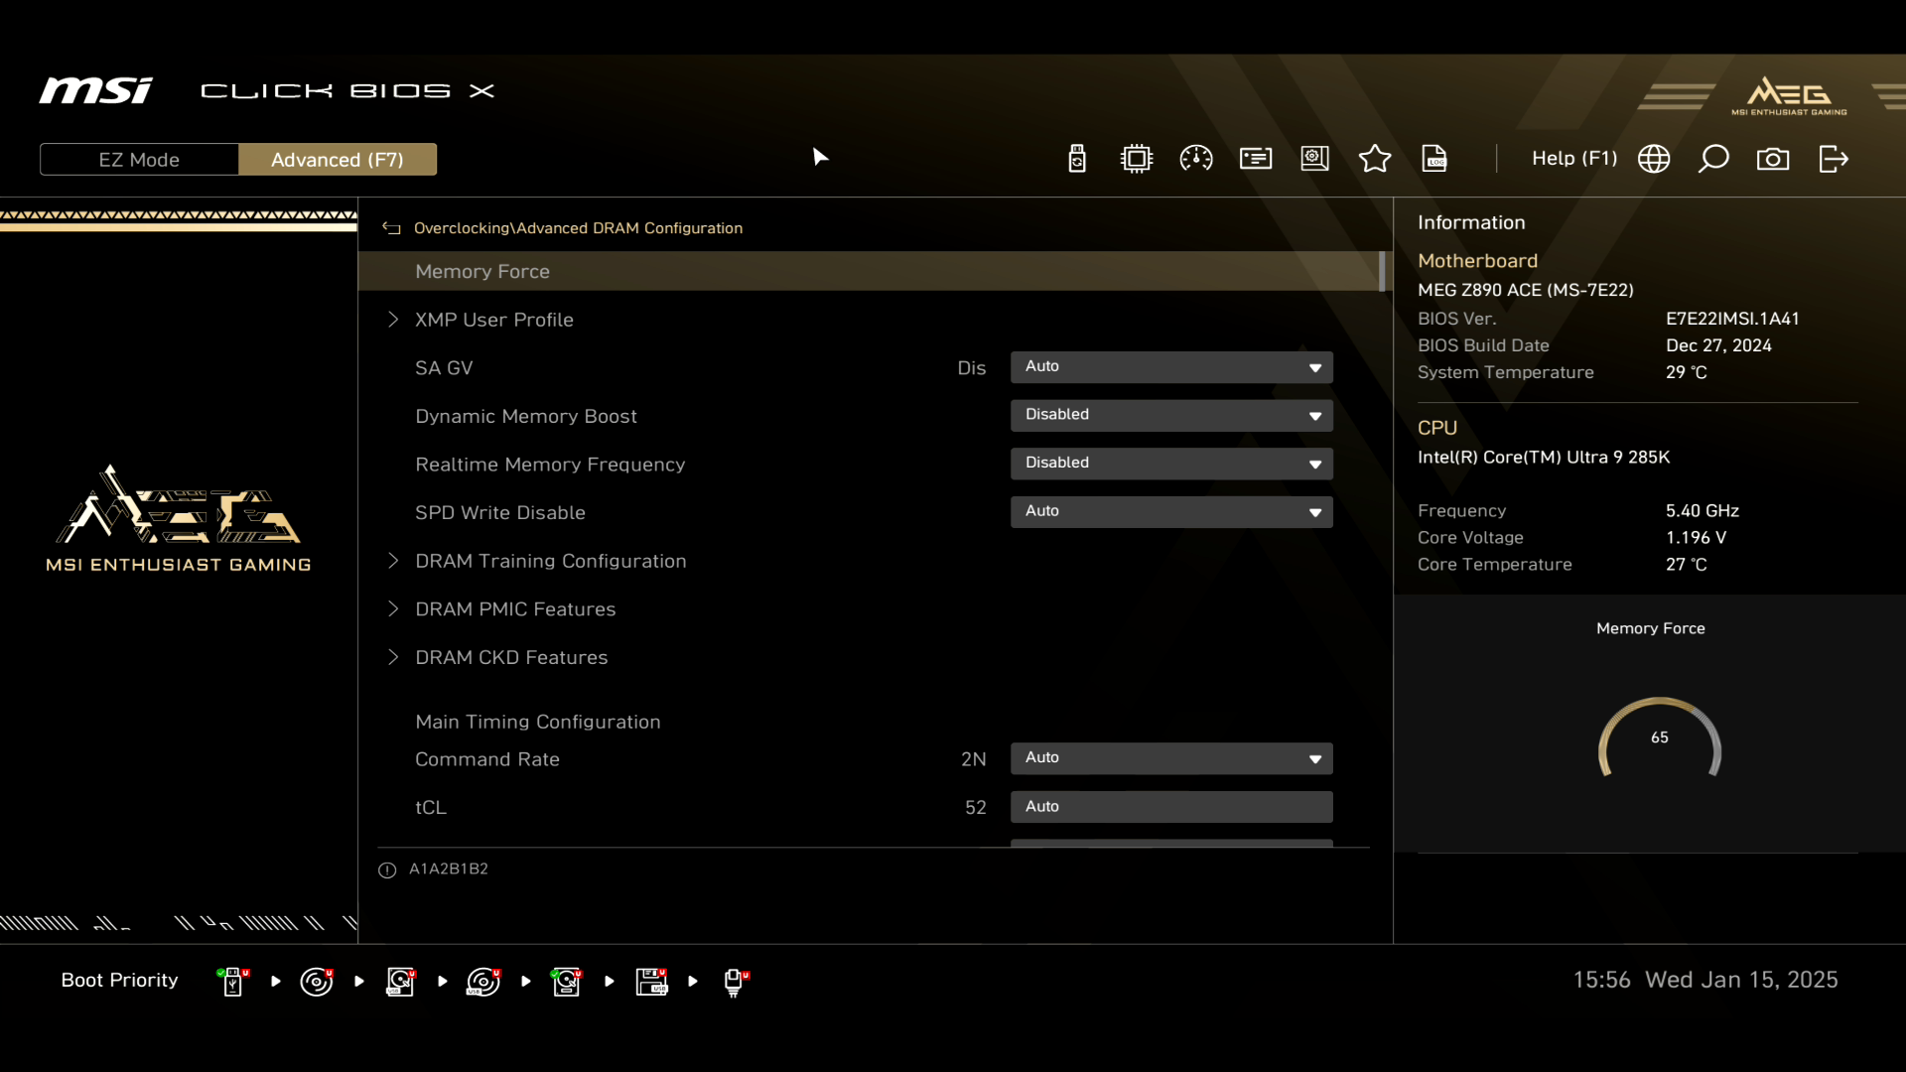Expand XMP User Profile submenu

click(493, 320)
